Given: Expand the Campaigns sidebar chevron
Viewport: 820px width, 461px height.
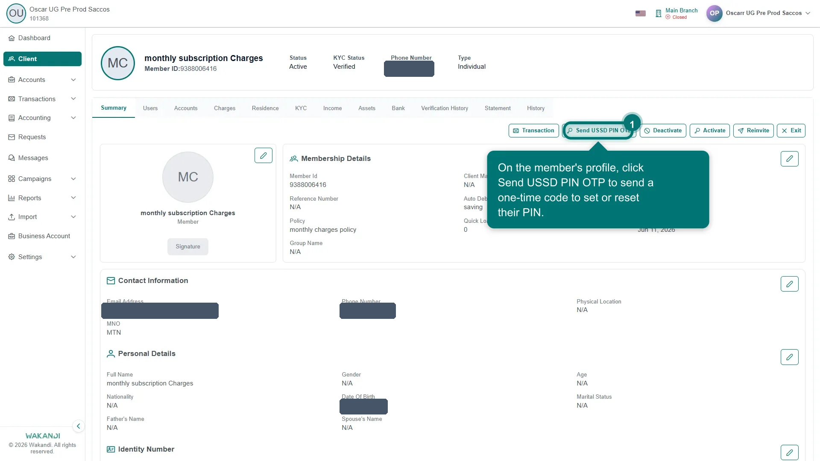Looking at the screenshot, I should coord(73,179).
